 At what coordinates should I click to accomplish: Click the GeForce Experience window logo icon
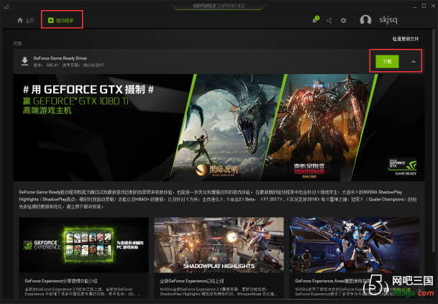[x=6, y=6]
